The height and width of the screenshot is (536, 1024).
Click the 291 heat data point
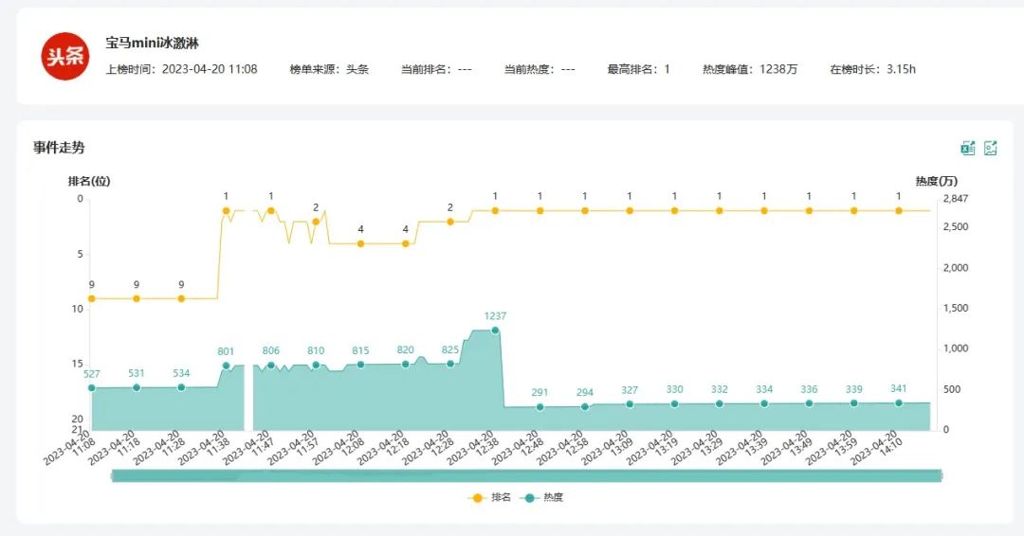pos(539,407)
